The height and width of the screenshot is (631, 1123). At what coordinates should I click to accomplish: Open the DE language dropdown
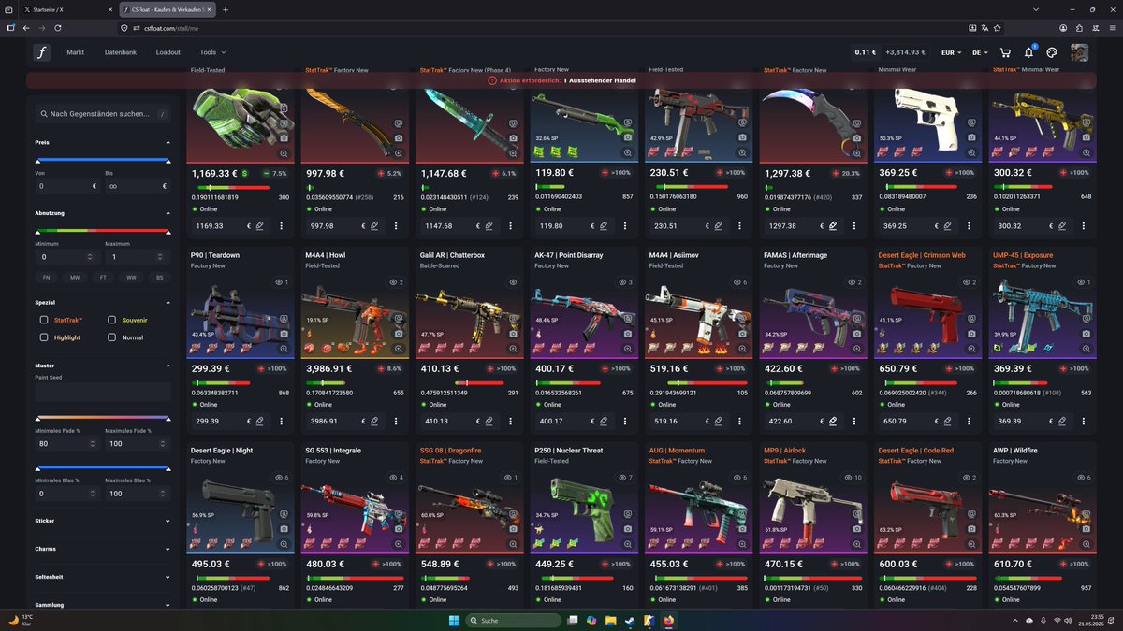(x=981, y=52)
